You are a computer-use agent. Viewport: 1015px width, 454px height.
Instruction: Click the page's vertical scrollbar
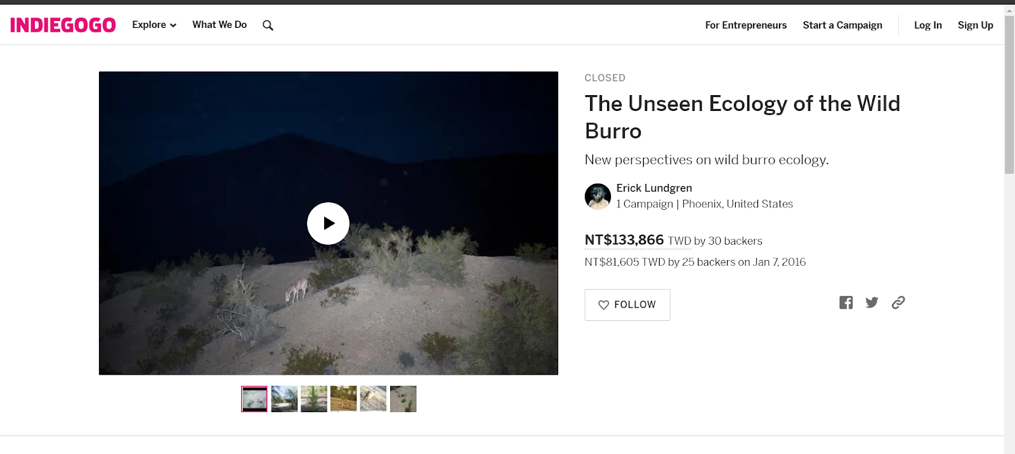coord(1009,95)
